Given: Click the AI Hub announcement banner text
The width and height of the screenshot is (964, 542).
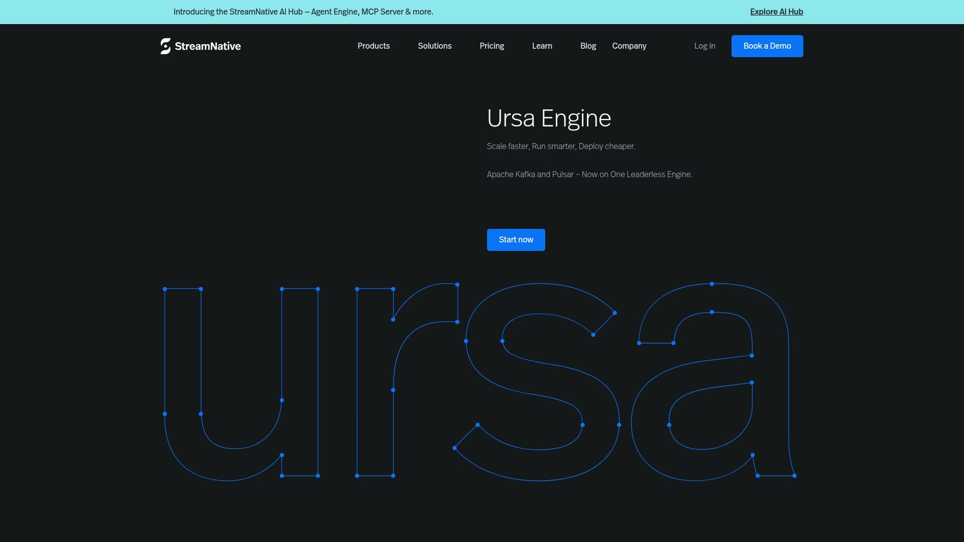Looking at the screenshot, I should click(303, 12).
